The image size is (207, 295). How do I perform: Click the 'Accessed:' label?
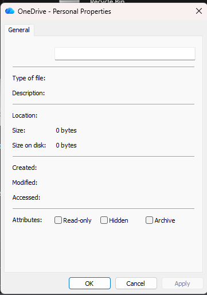click(26, 197)
